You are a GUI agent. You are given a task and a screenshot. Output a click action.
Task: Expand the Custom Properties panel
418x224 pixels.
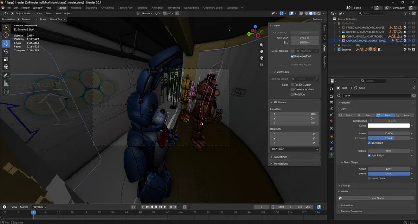point(352,211)
